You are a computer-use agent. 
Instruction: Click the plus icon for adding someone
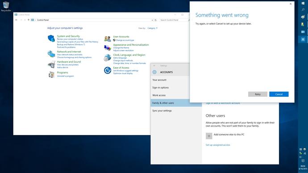pos(209,136)
